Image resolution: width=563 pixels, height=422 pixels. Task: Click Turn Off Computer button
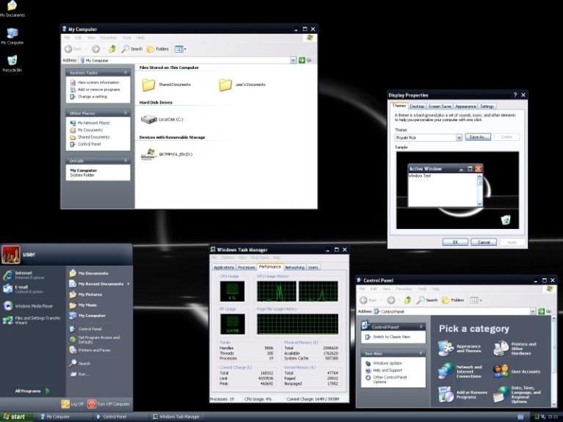(x=109, y=404)
